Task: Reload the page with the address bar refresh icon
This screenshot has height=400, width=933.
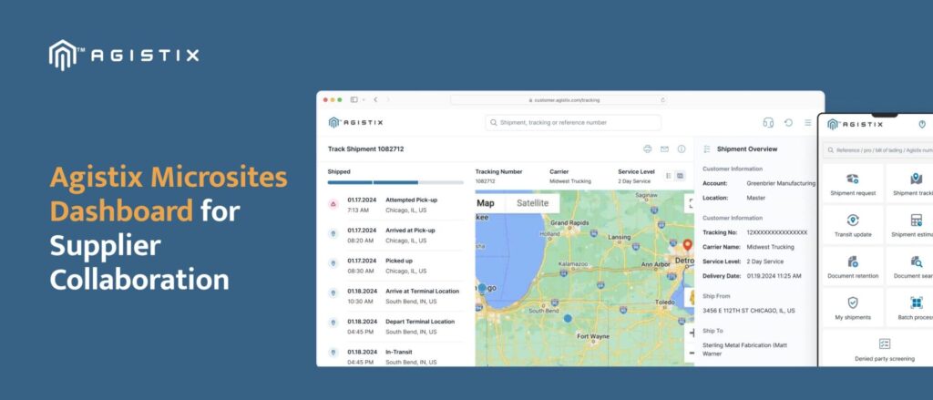Action: (x=662, y=100)
